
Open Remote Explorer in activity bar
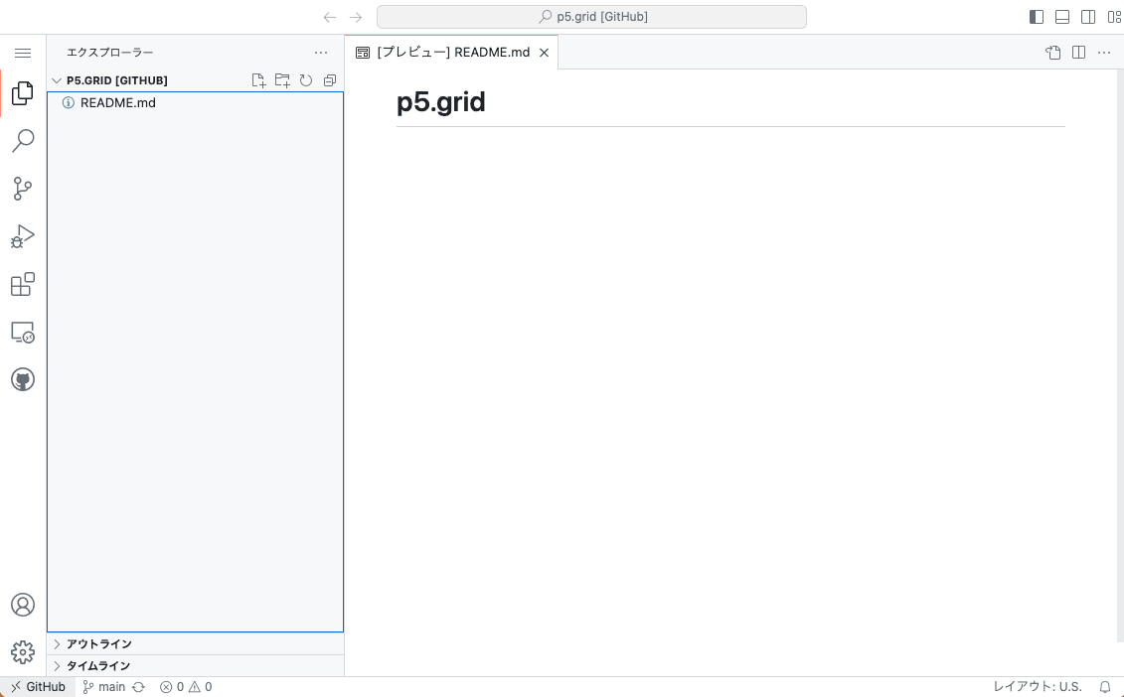point(23,333)
